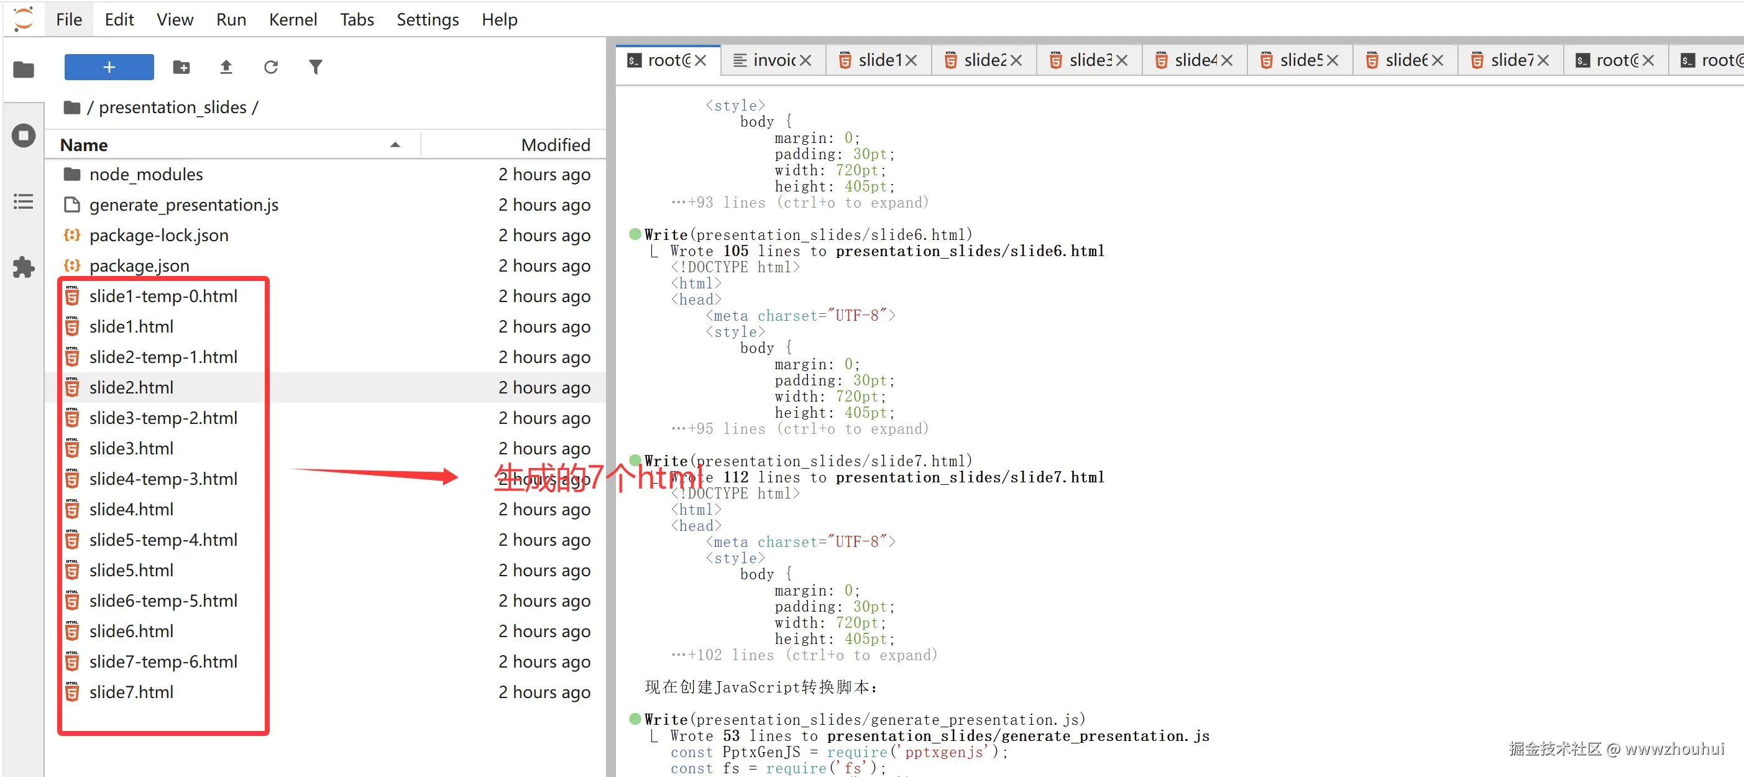Select slide7.html in file list
This screenshot has width=1744, height=777.
pos(131,692)
